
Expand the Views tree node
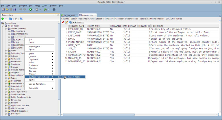[6, 51]
